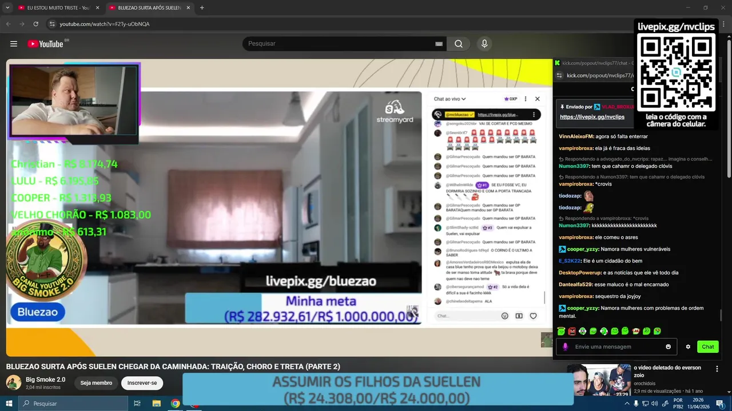Open the YouTube guide hamburger menu

click(14, 44)
